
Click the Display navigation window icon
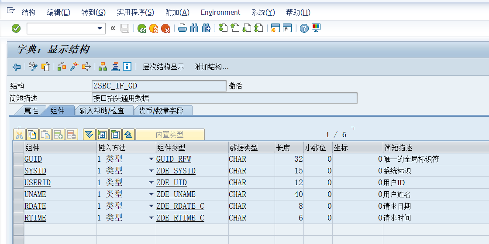[115, 67]
